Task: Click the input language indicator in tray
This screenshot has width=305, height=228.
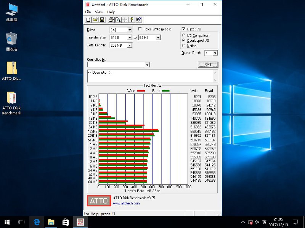Action: [x=264, y=222]
